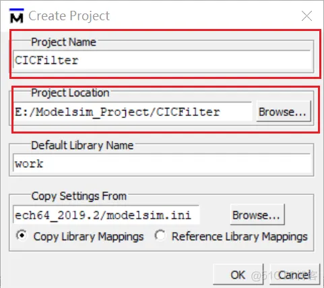This screenshot has height=288, width=324.
Task: Click the Project Location group label
Action: [x=70, y=92]
